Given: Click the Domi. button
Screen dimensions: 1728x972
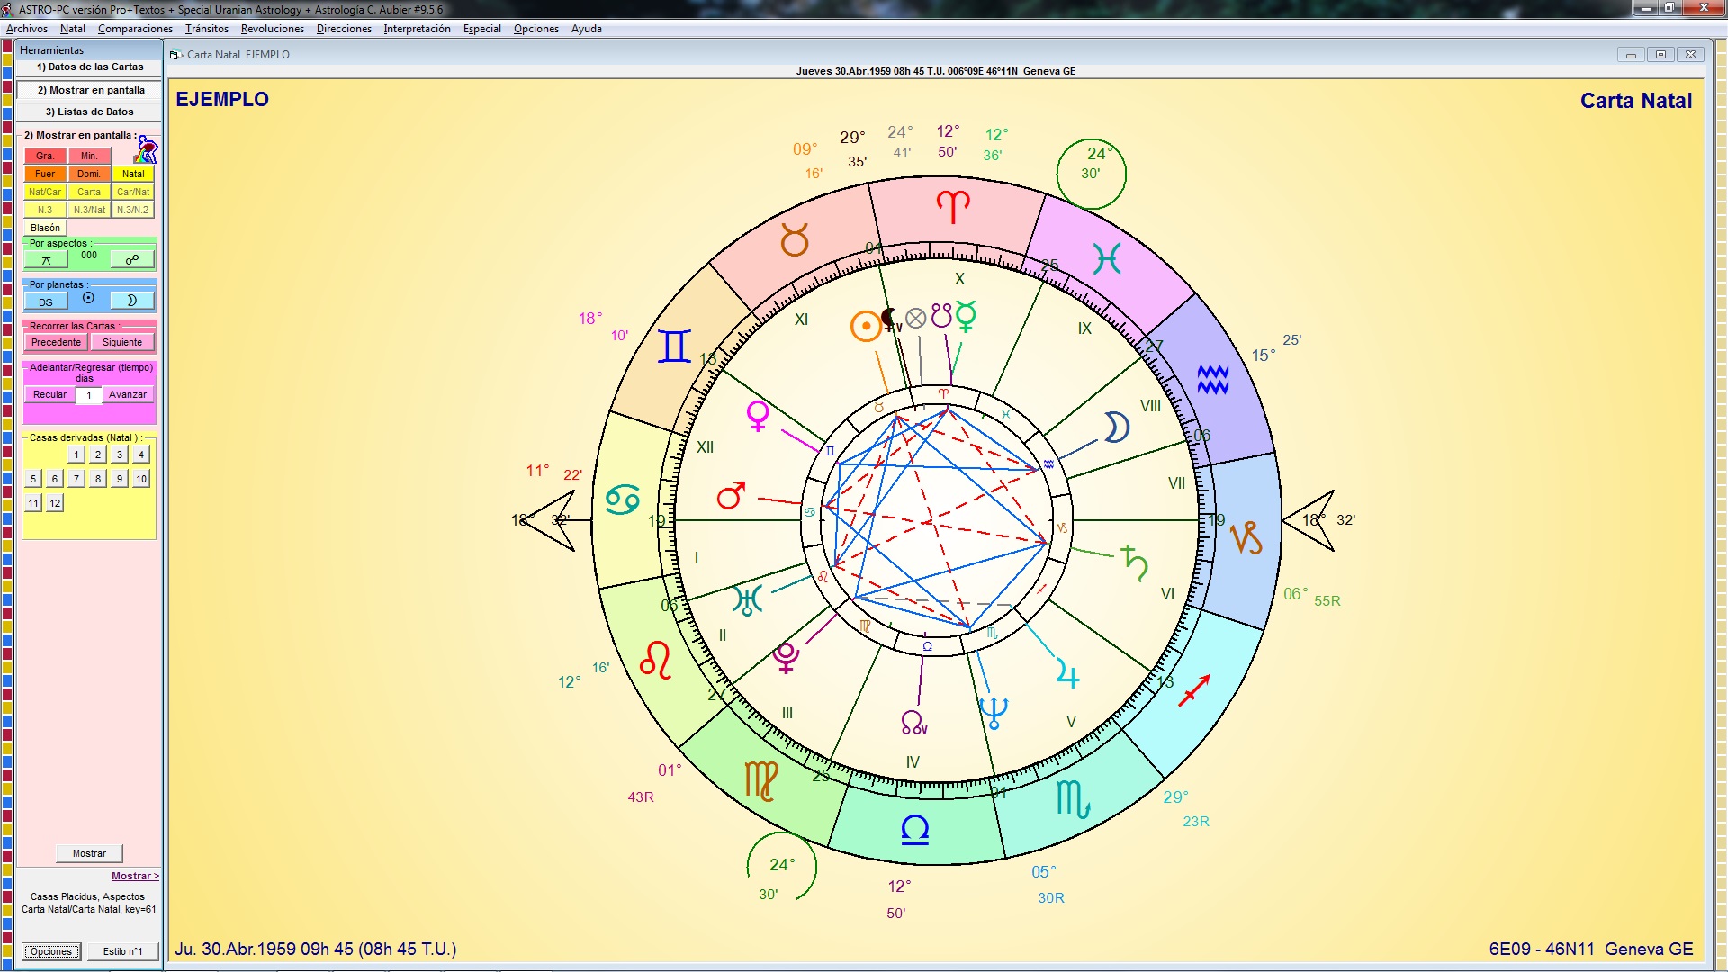Looking at the screenshot, I should pos(89,174).
